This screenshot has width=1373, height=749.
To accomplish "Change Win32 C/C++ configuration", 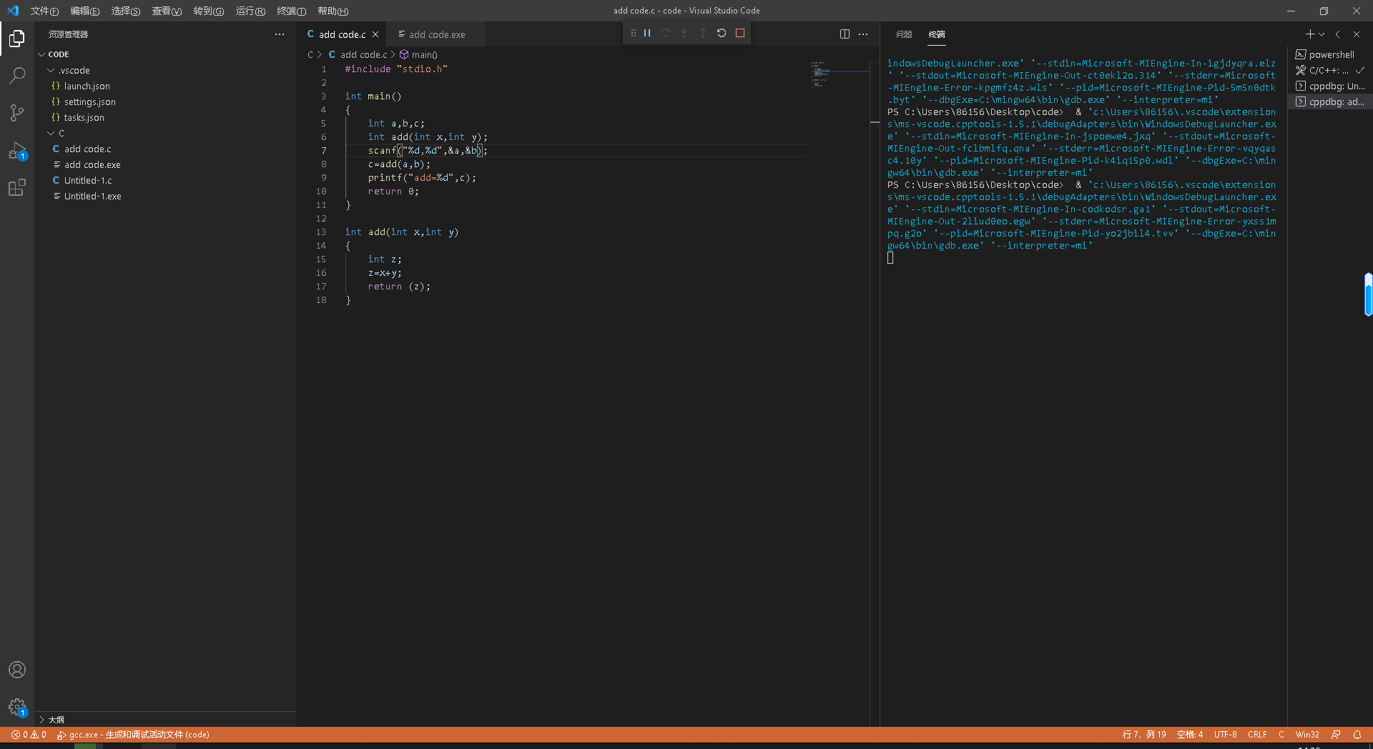I will point(1307,735).
